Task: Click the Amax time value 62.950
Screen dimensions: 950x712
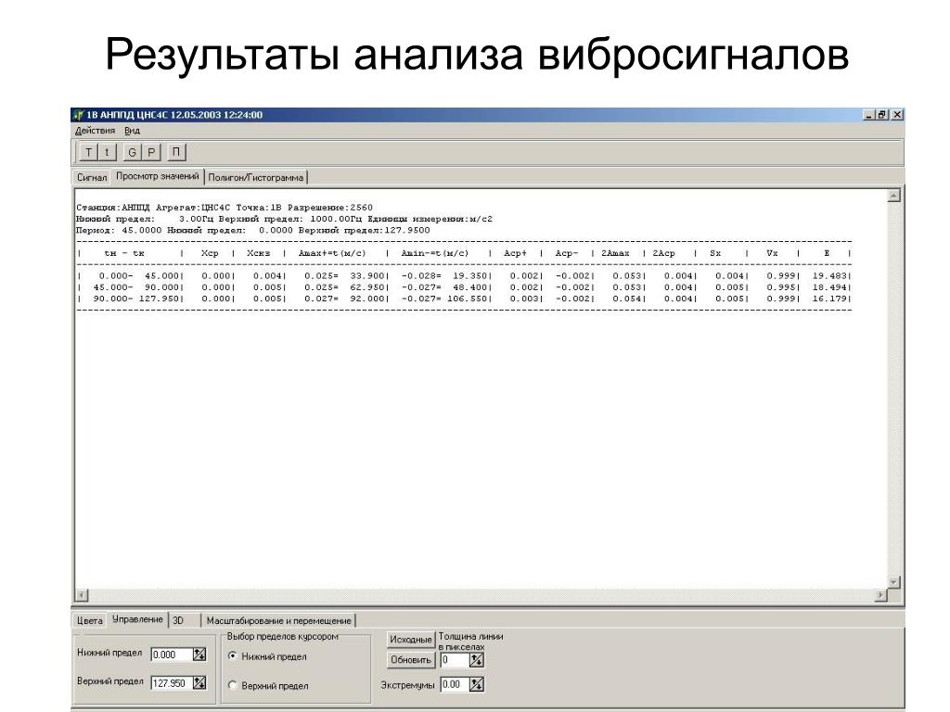Action: click(x=367, y=287)
